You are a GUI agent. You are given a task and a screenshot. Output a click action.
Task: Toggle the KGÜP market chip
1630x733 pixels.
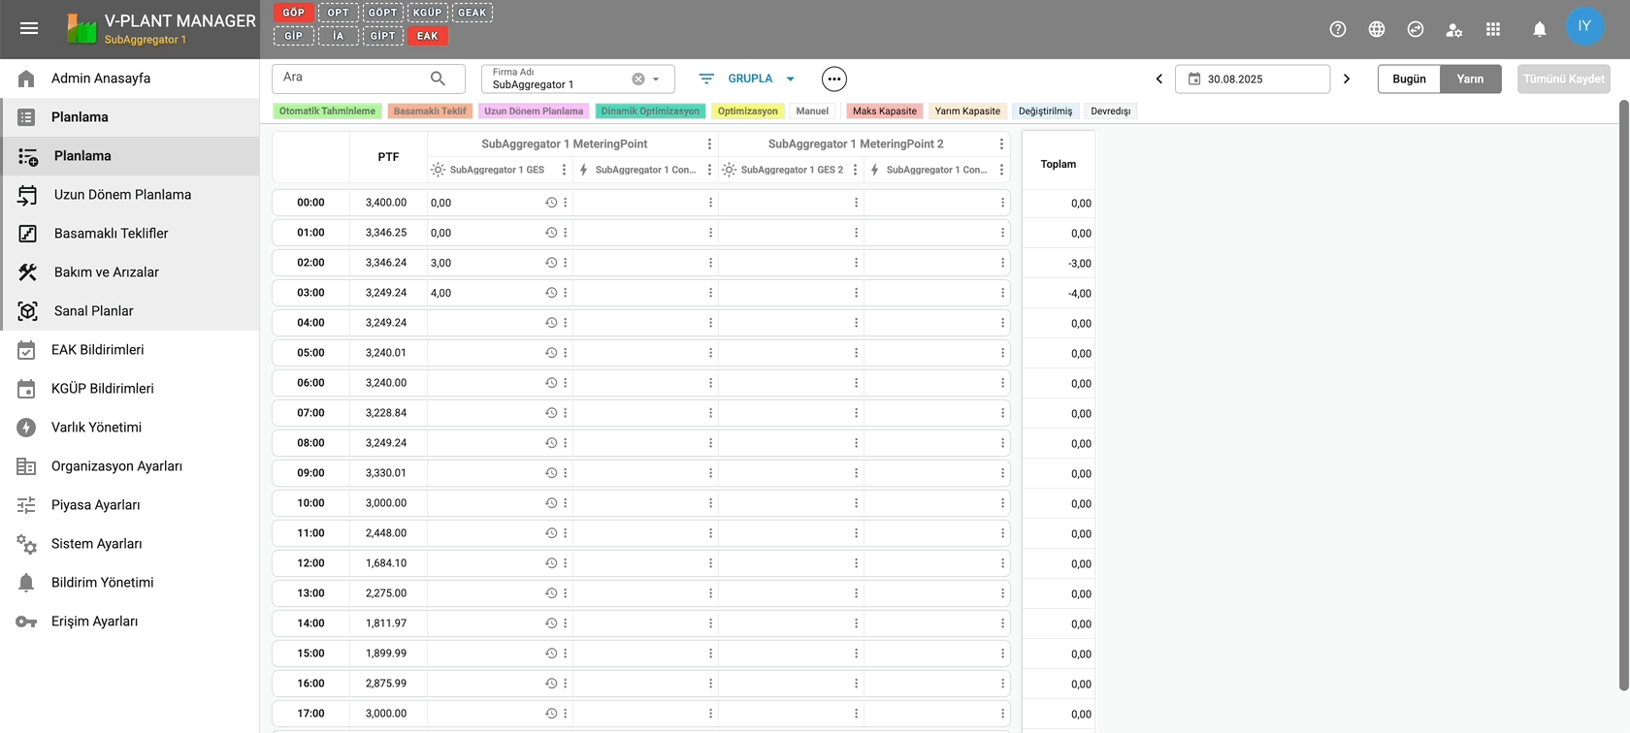427,13
